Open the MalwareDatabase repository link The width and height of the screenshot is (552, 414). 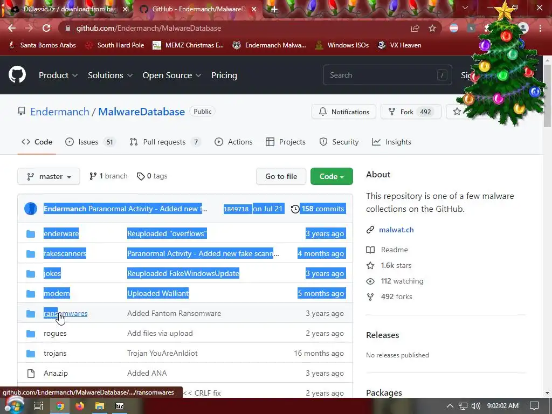(x=142, y=112)
